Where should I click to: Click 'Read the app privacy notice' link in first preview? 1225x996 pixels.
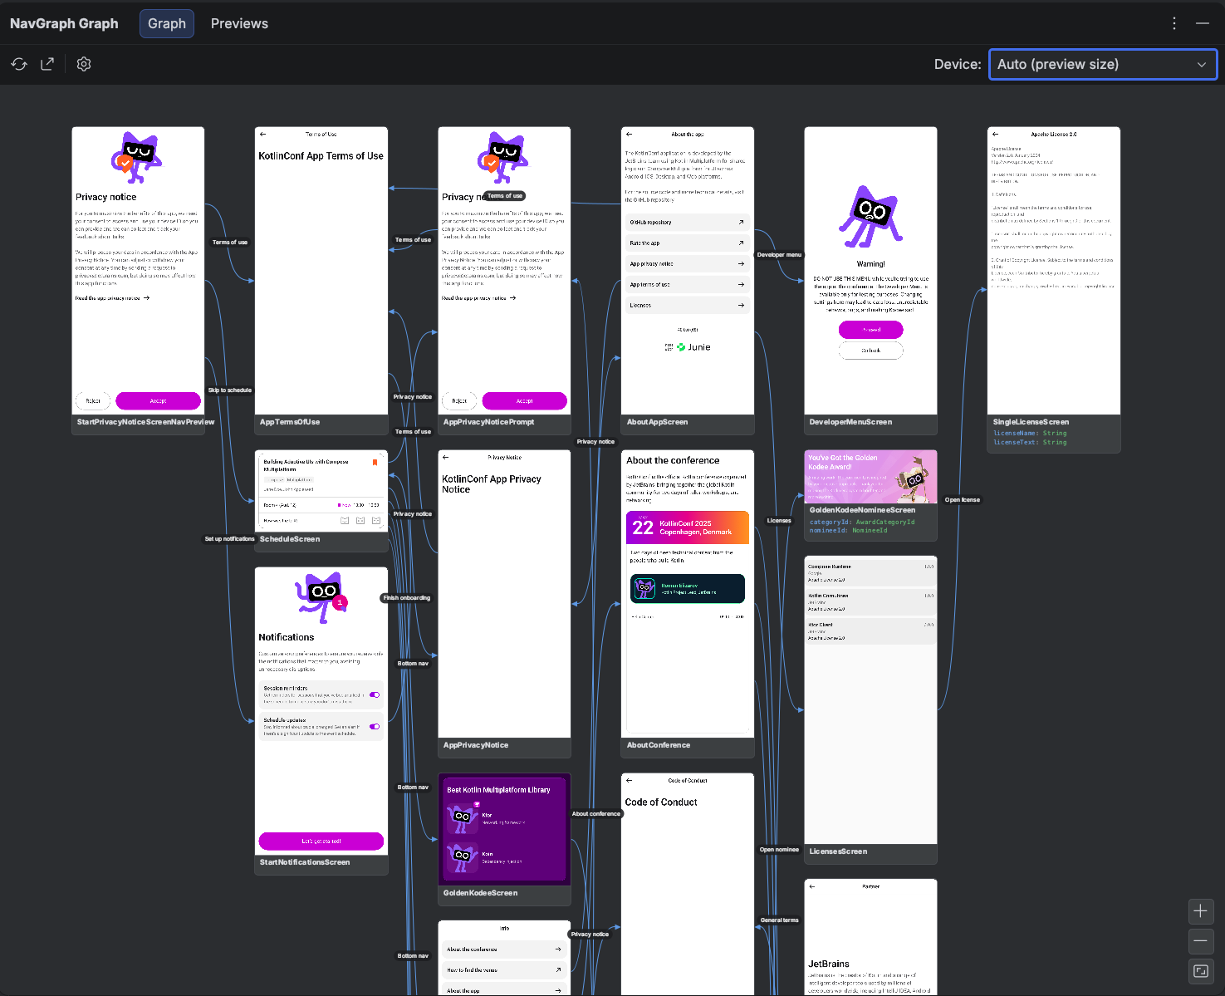pyautogui.click(x=112, y=297)
